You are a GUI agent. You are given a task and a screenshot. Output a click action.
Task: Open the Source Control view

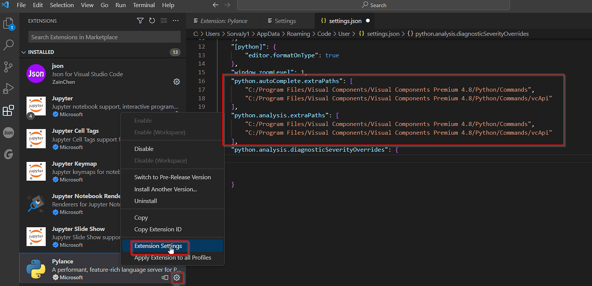[x=8, y=67]
